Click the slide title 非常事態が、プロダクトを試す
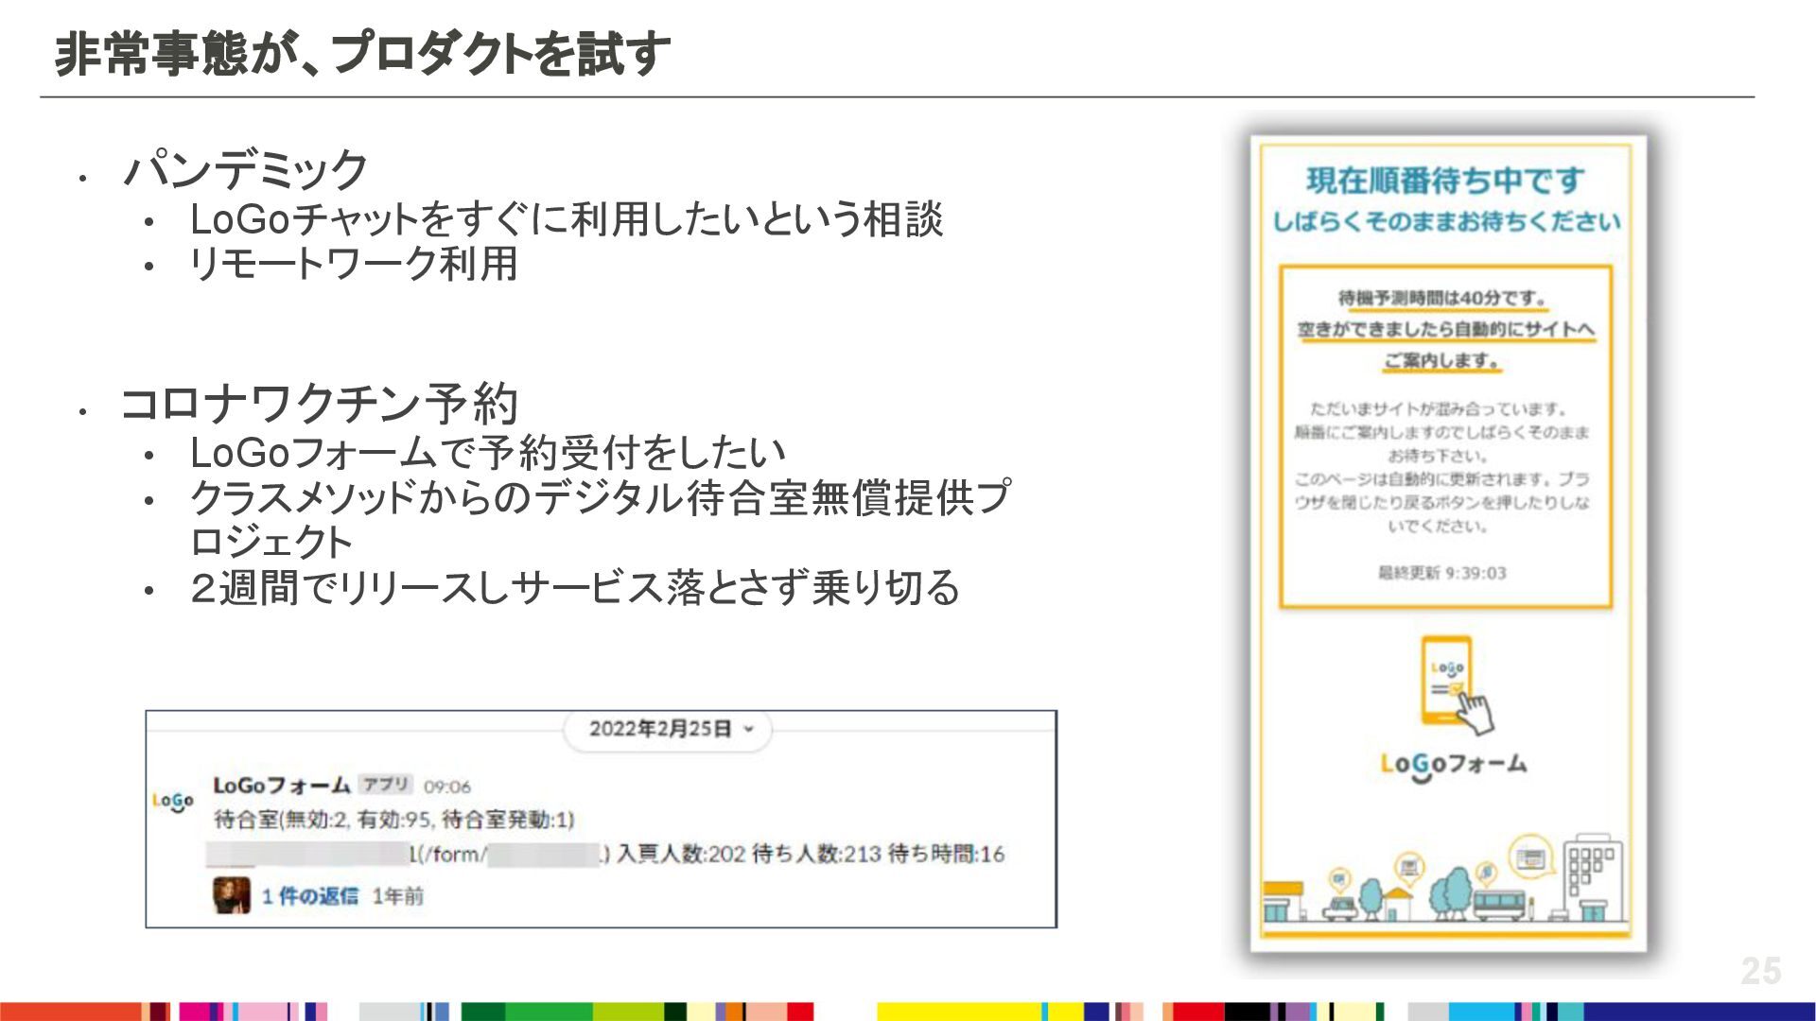Viewport: 1816px width, 1021px height. click(x=362, y=54)
